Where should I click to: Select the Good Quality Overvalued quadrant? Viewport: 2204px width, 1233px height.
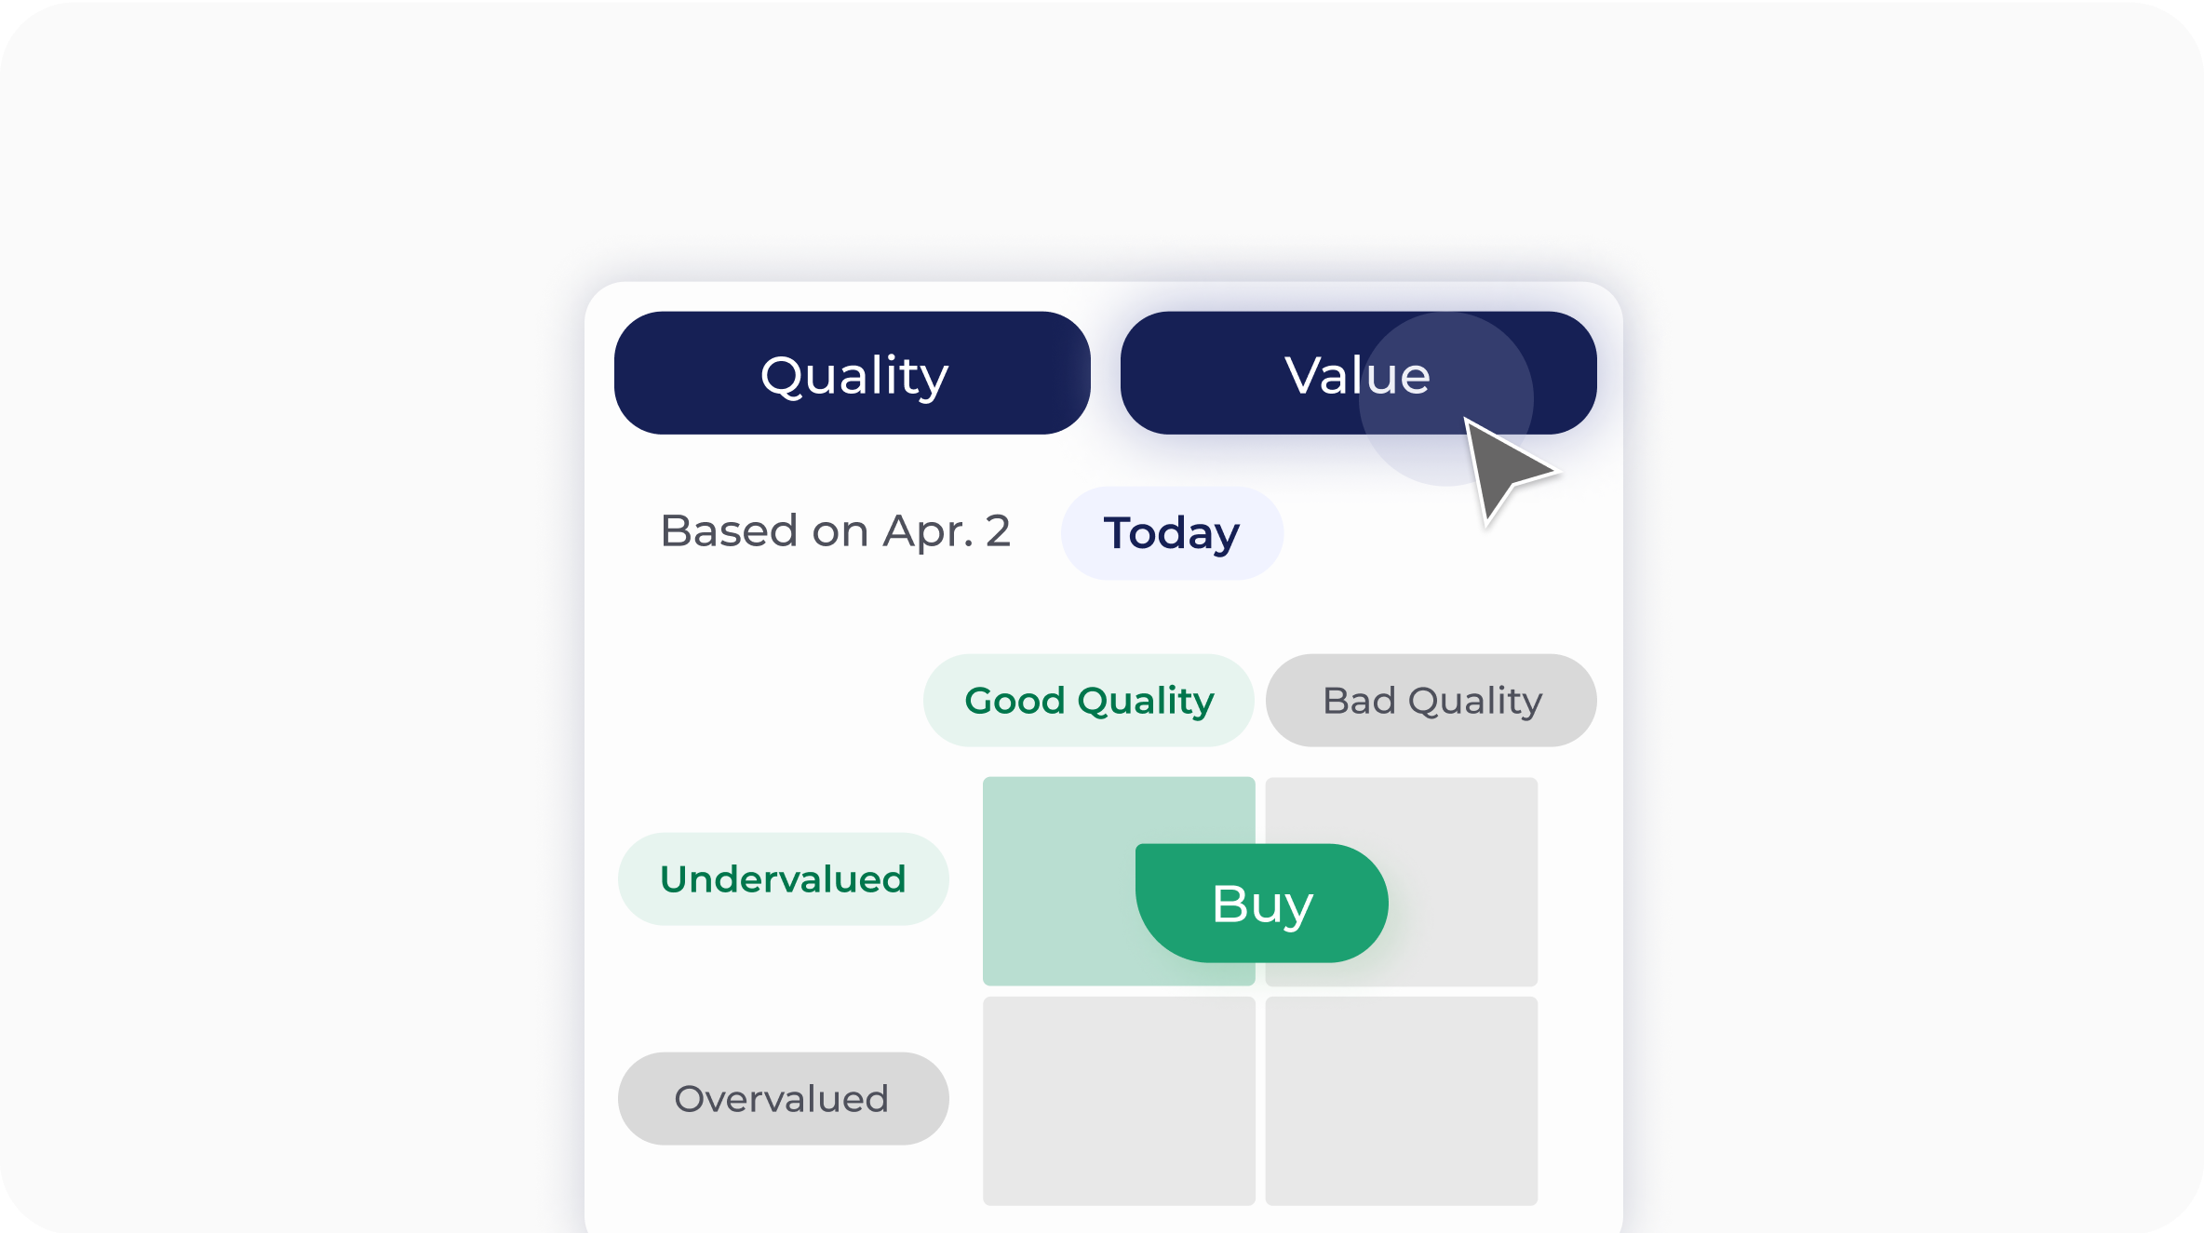[1117, 1103]
